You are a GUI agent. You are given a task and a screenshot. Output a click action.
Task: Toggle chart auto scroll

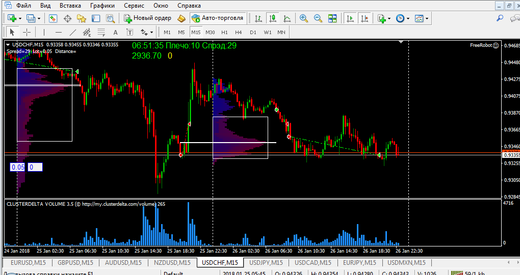[350, 18]
